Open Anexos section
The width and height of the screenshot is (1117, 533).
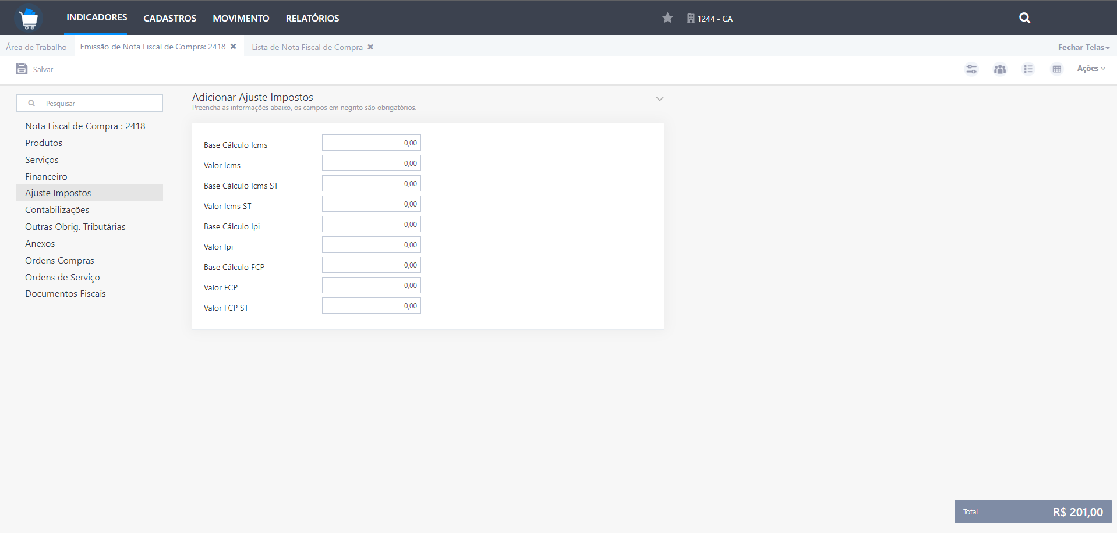coord(40,243)
